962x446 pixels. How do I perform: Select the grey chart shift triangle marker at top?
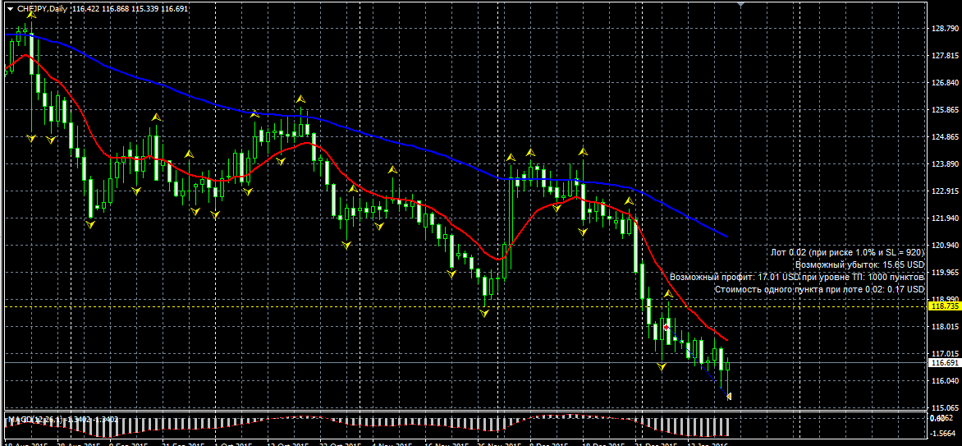pyautogui.click(x=742, y=4)
